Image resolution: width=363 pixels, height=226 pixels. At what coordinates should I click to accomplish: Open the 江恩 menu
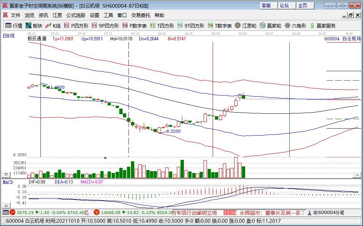point(57,15)
